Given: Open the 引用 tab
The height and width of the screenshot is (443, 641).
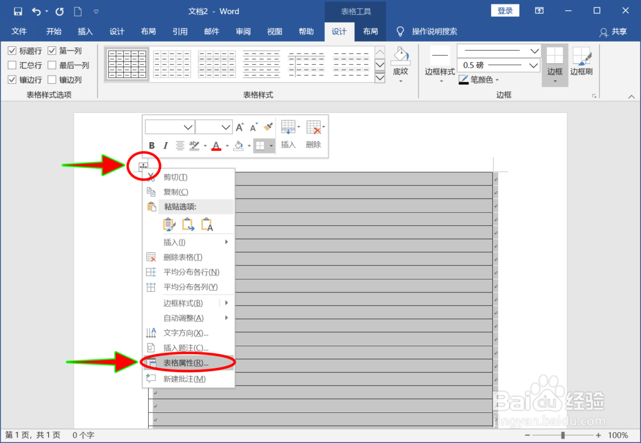Looking at the screenshot, I should pyautogui.click(x=180, y=31).
